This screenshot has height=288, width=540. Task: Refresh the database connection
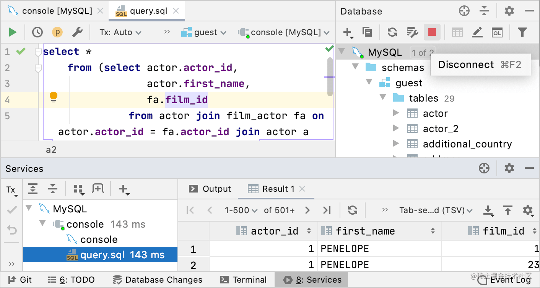click(392, 32)
